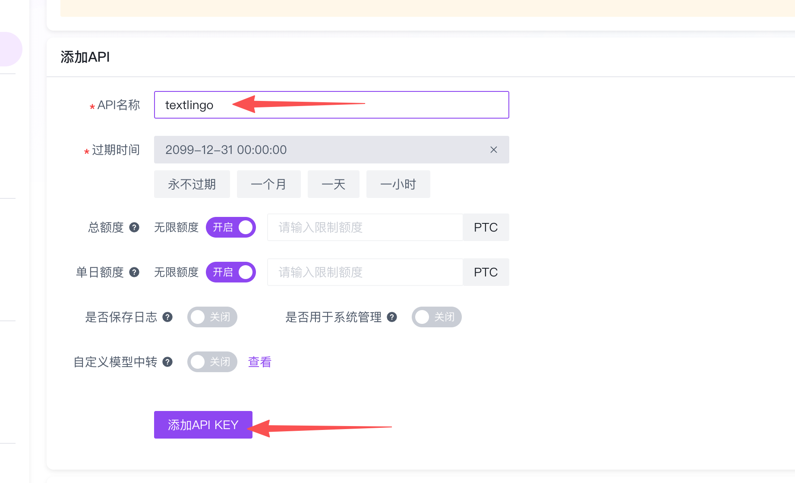Click the 添加API KEY button

[x=203, y=425]
